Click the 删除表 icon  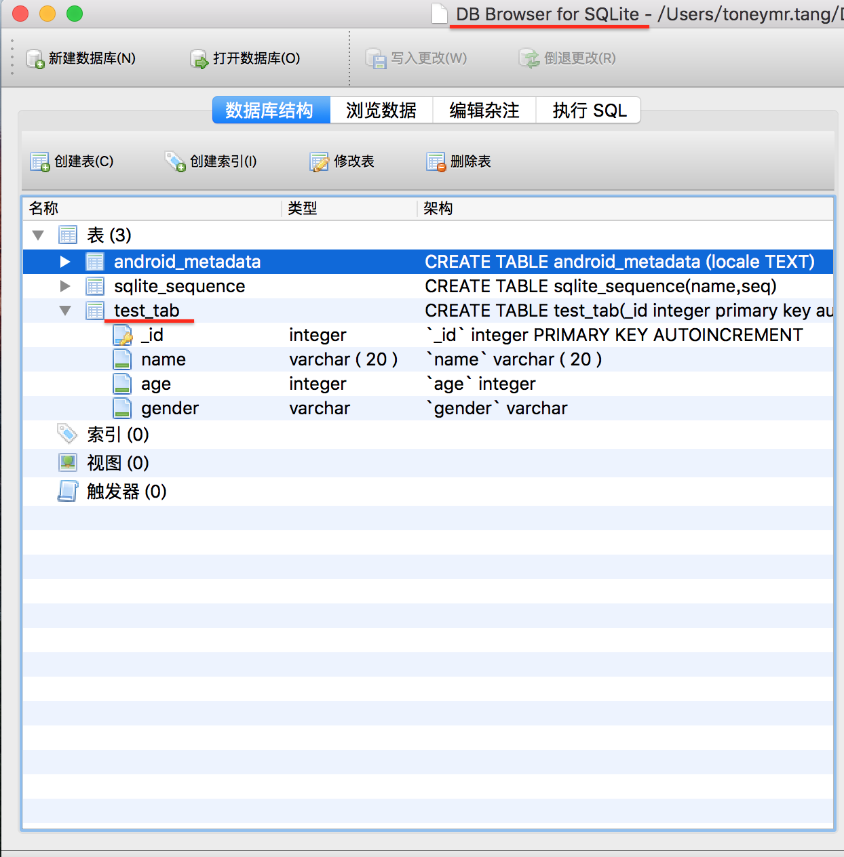[435, 161]
